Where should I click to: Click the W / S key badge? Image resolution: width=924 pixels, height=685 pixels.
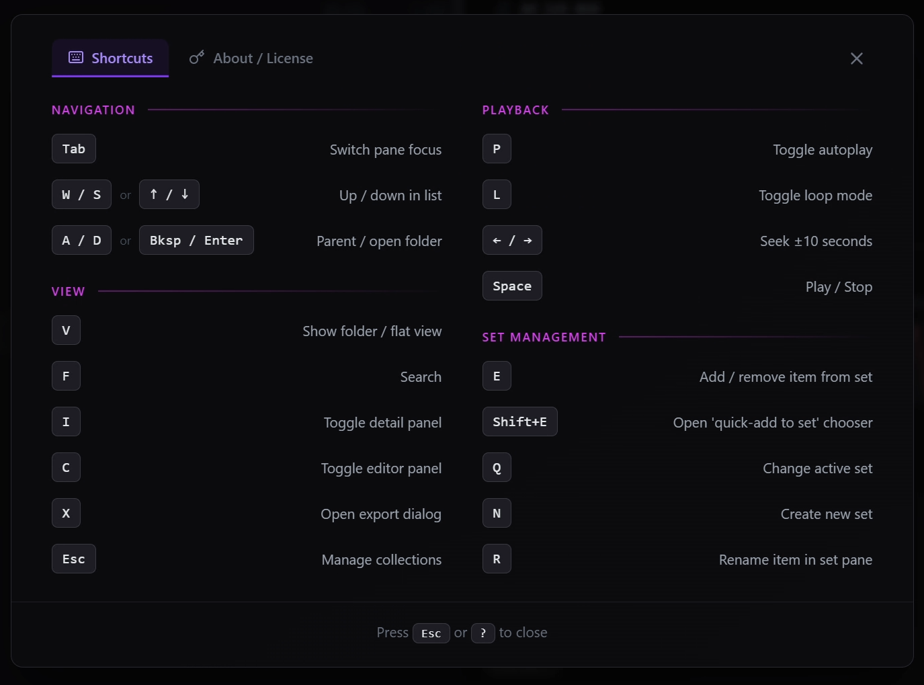(x=81, y=195)
